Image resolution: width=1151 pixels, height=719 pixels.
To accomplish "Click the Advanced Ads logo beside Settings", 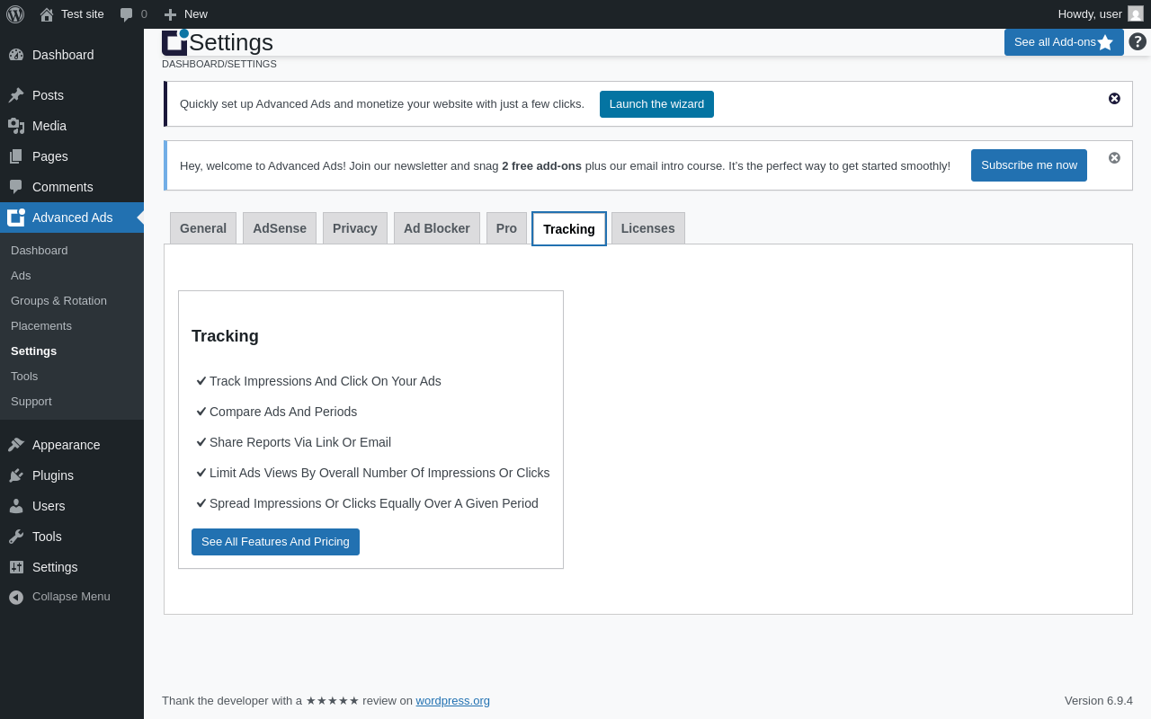I will coord(174,42).
